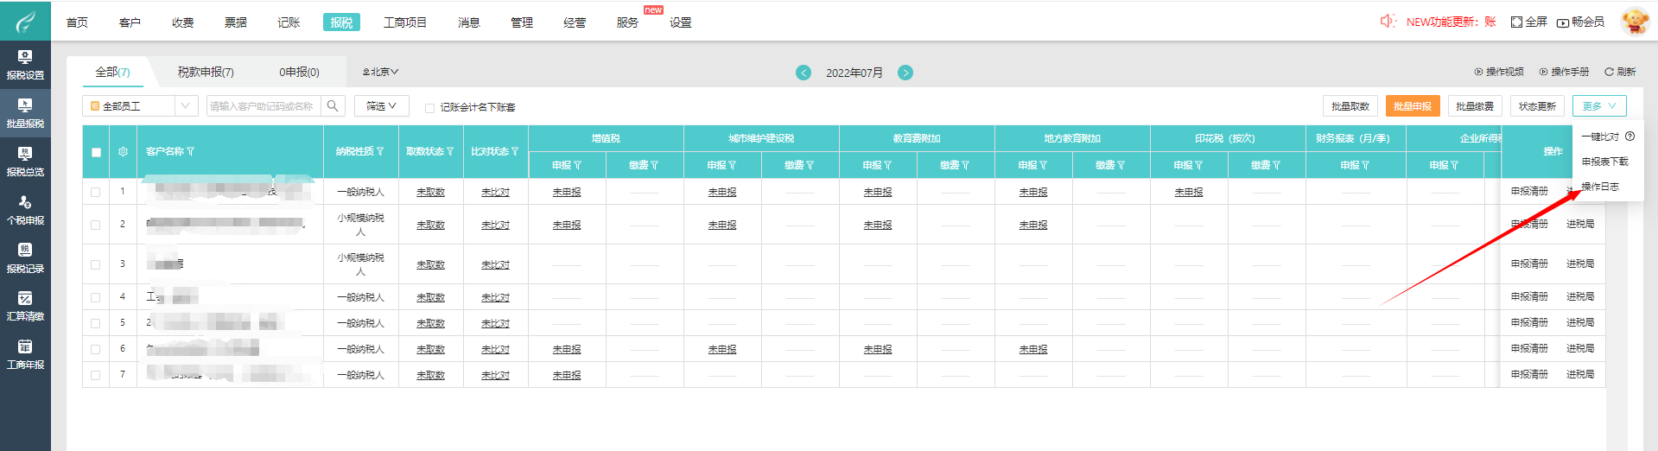Click the orange 批量申报 button

(x=1412, y=106)
